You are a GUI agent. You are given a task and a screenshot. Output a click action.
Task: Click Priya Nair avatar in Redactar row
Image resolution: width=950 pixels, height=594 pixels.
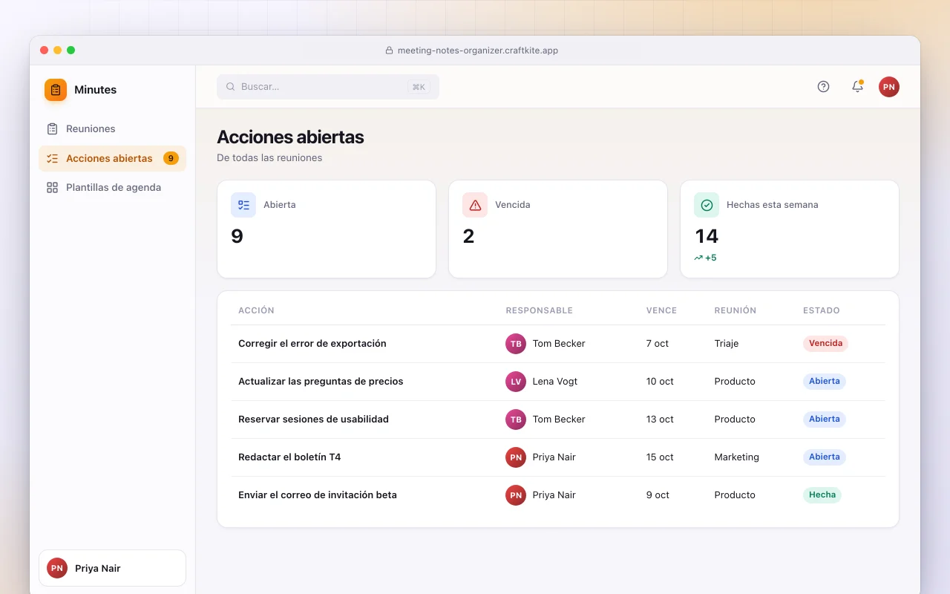coord(516,457)
